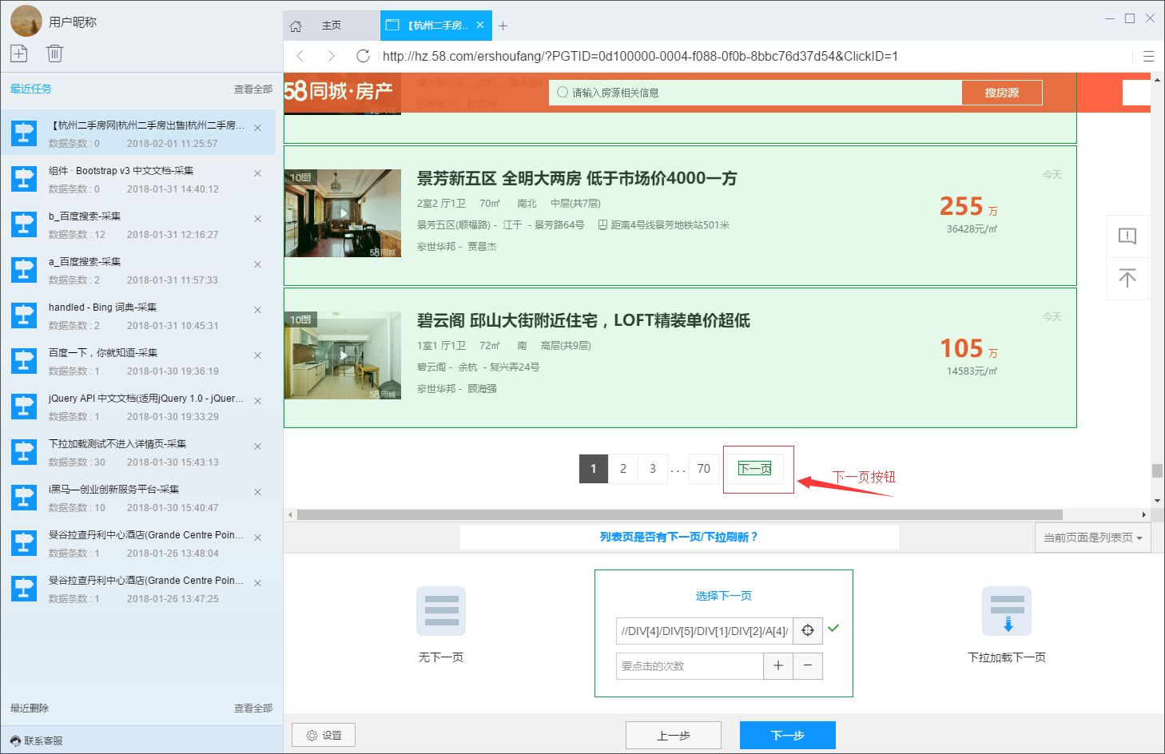
Task: Click the new task plus icon
Action: pos(19,54)
